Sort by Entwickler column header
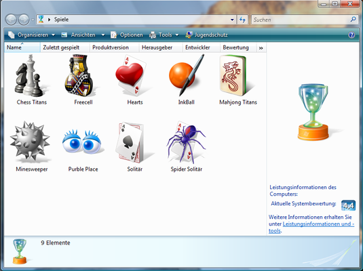Image resolution: width=363 pixels, height=271 pixels. pos(202,47)
